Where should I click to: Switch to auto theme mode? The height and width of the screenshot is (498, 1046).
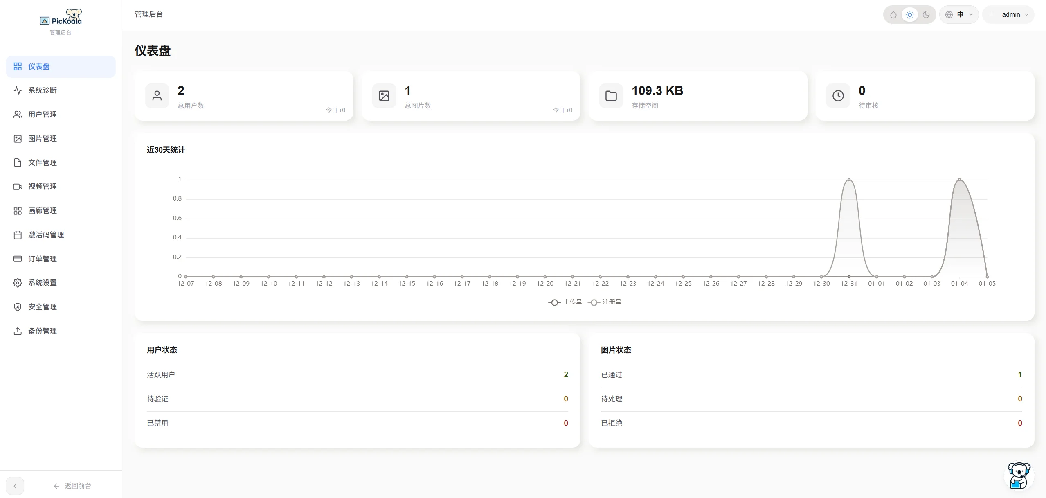pos(894,14)
